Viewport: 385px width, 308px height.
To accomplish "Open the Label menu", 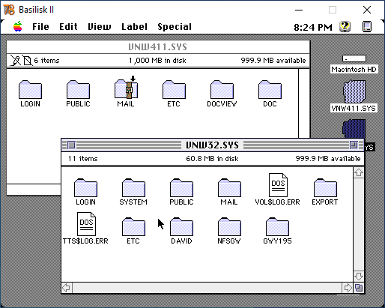I will coord(134,27).
